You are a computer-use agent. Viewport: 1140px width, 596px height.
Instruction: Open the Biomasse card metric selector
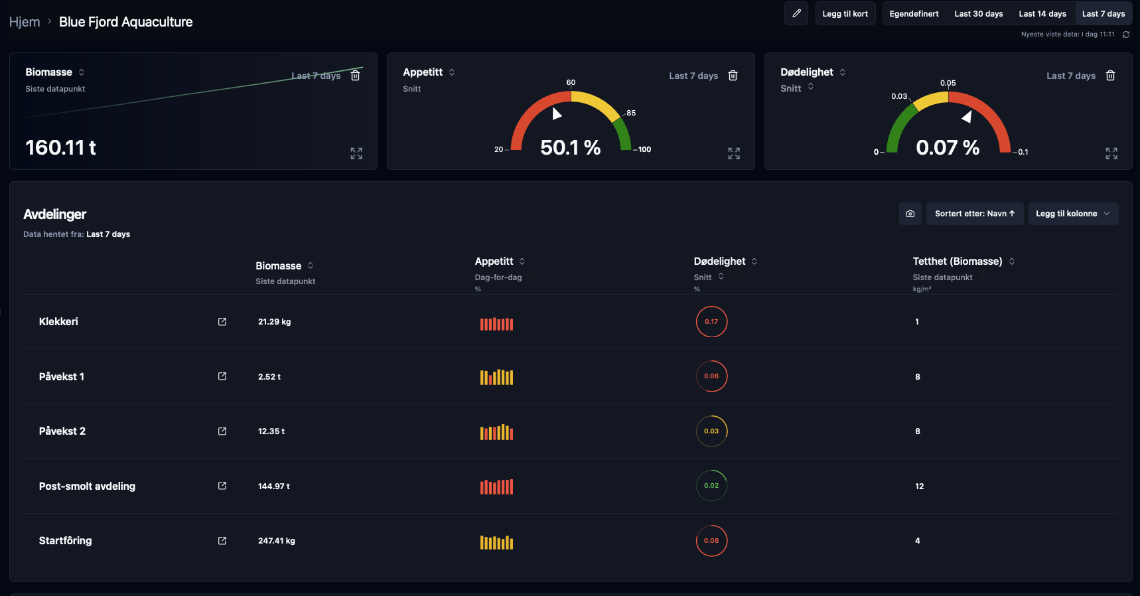[82, 72]
